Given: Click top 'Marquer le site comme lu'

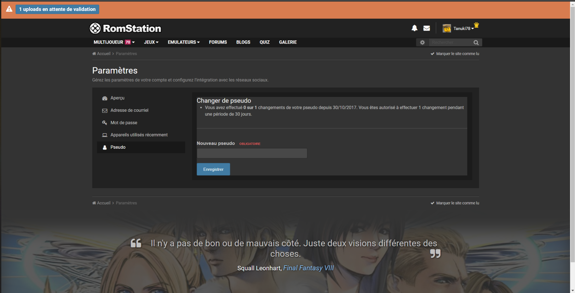Looking at the screenshot, I should [455, 54].
